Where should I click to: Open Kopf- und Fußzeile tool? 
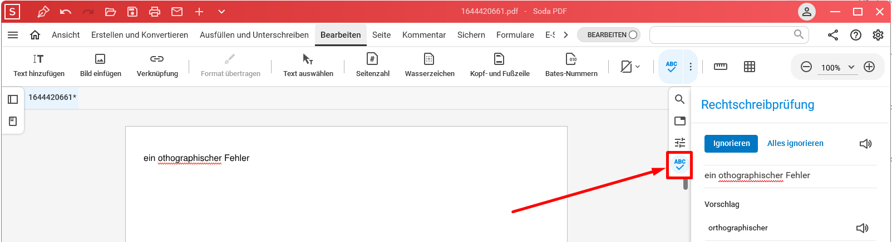[x=499, y=59]
